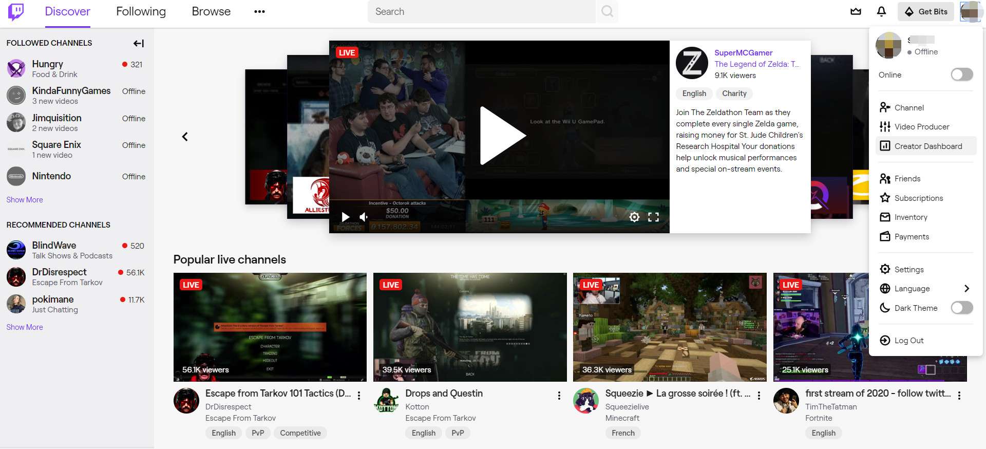Click the Get Bits button

[926, 11]
